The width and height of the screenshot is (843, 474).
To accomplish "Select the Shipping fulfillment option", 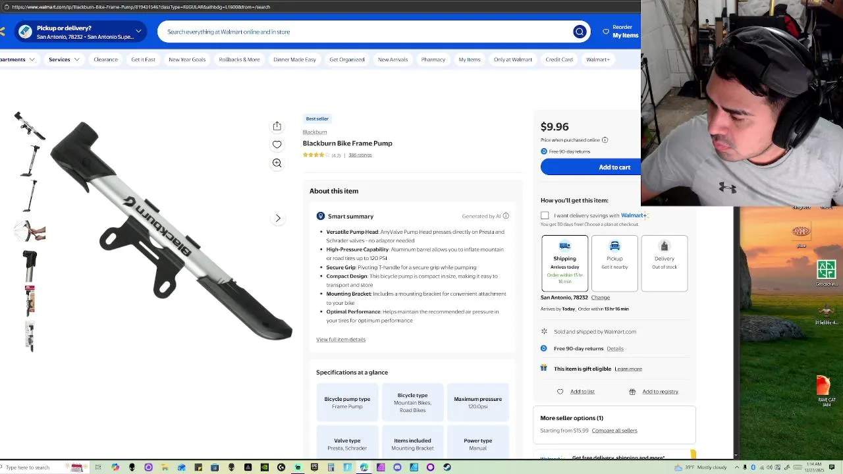I will click(564, 263).
